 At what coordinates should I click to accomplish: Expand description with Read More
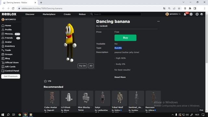point(120,77)
